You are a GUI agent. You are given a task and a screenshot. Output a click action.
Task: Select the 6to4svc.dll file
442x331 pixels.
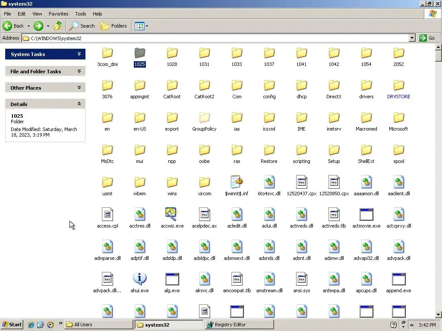(x=269, y=186)
